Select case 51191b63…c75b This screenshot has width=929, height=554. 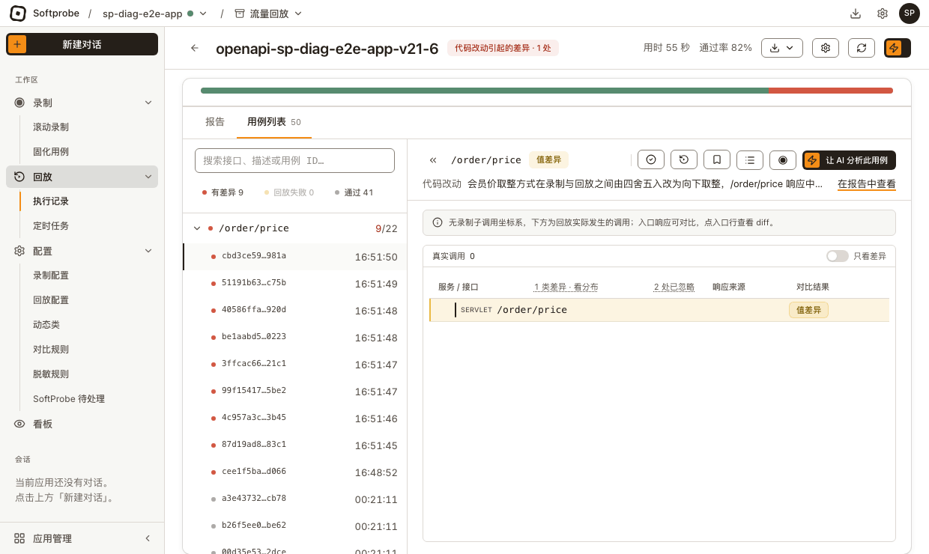(295, 283)
